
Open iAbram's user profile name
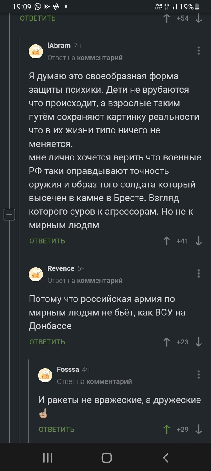[59, 46]
